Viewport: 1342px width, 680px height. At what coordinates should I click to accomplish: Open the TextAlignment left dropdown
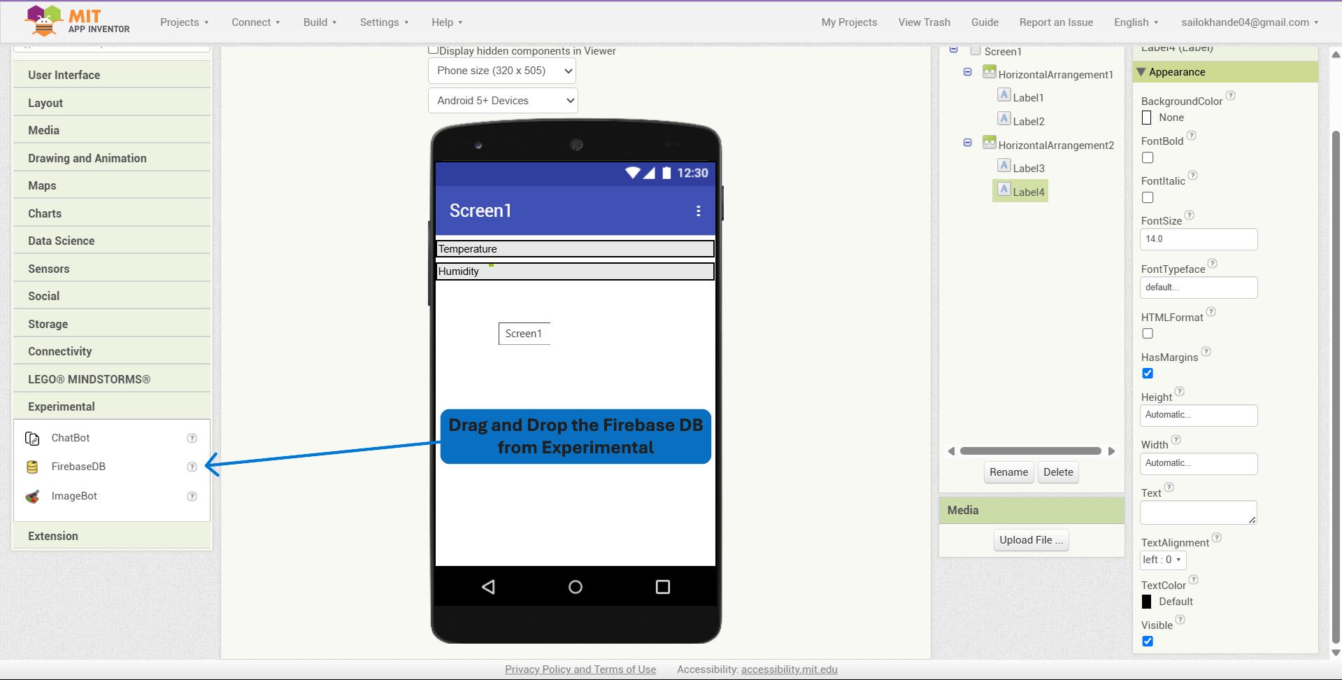tap(1163, 560)
